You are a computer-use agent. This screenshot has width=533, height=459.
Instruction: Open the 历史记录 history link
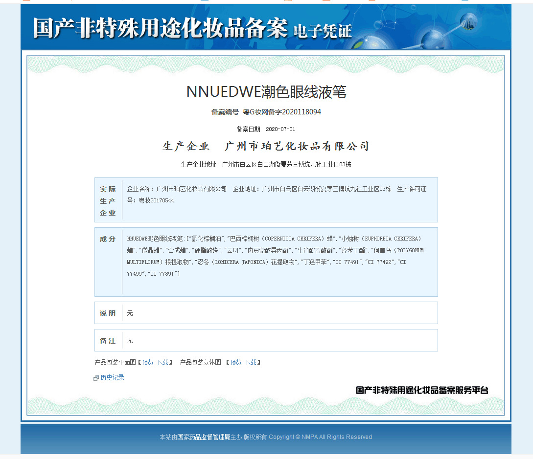pos(112,377)
